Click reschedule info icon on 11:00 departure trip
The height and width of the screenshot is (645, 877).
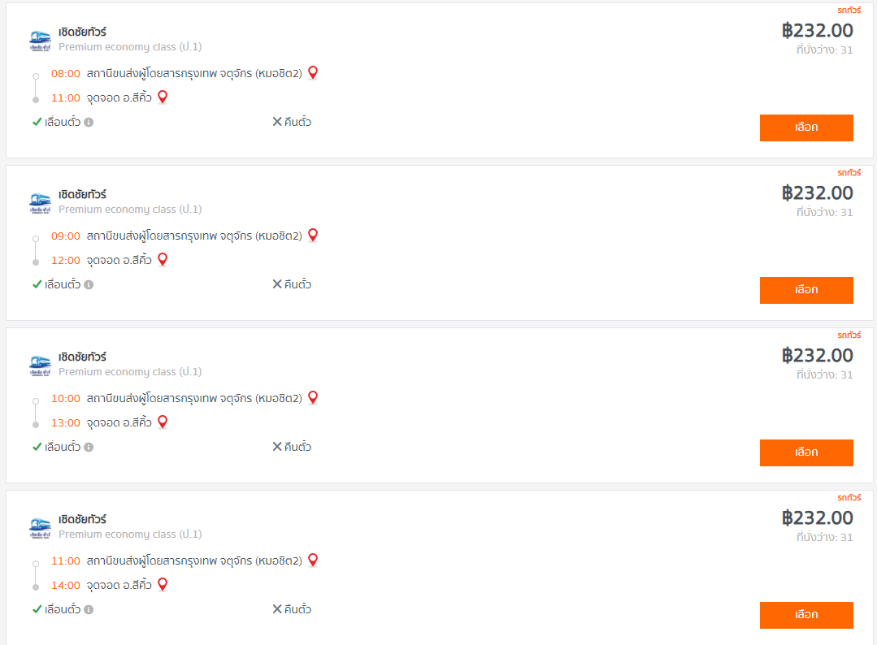tap(89, 610)
